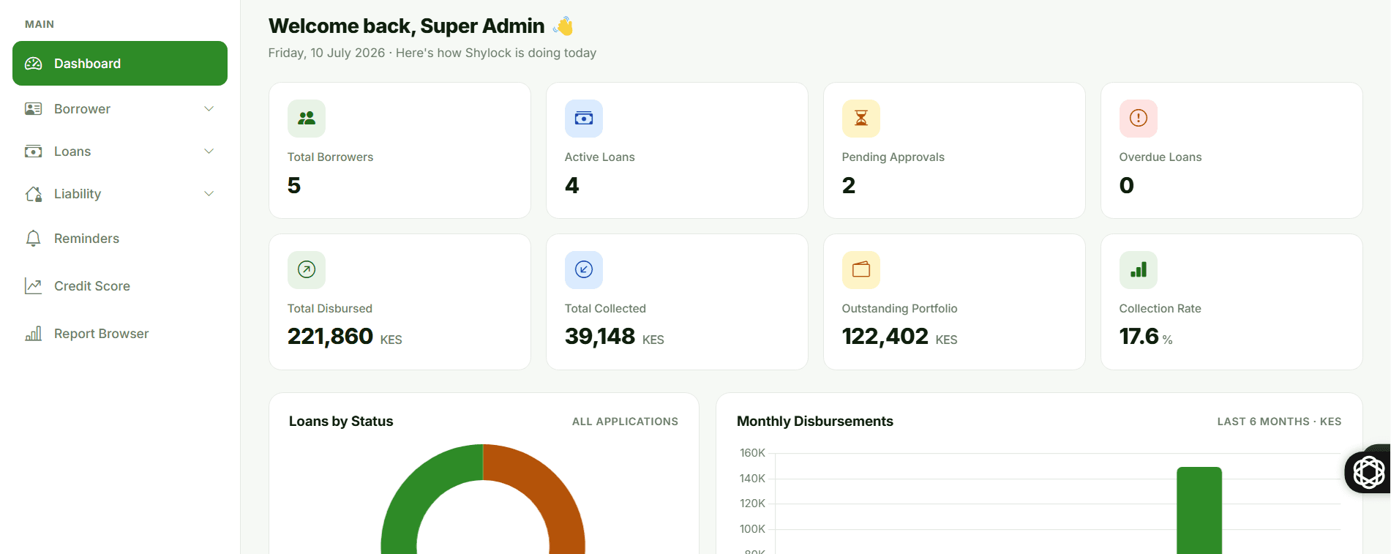Expand the Loans menu chevron
Viewport: 1391px width, 554px height.
209,151
